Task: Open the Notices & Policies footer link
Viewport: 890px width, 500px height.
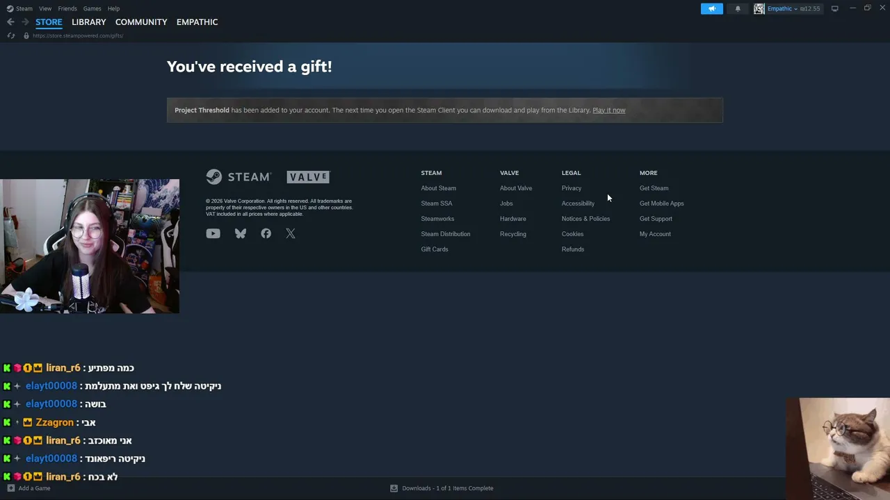Action: pos(586,219)
